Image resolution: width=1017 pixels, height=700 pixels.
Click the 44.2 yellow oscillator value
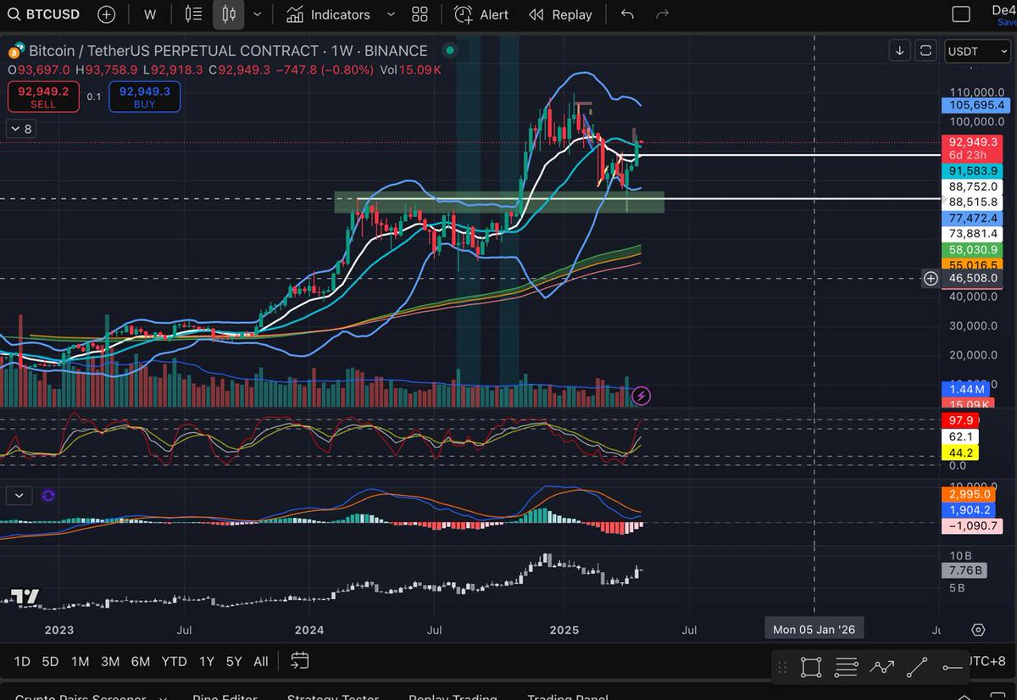click(960, 453)
